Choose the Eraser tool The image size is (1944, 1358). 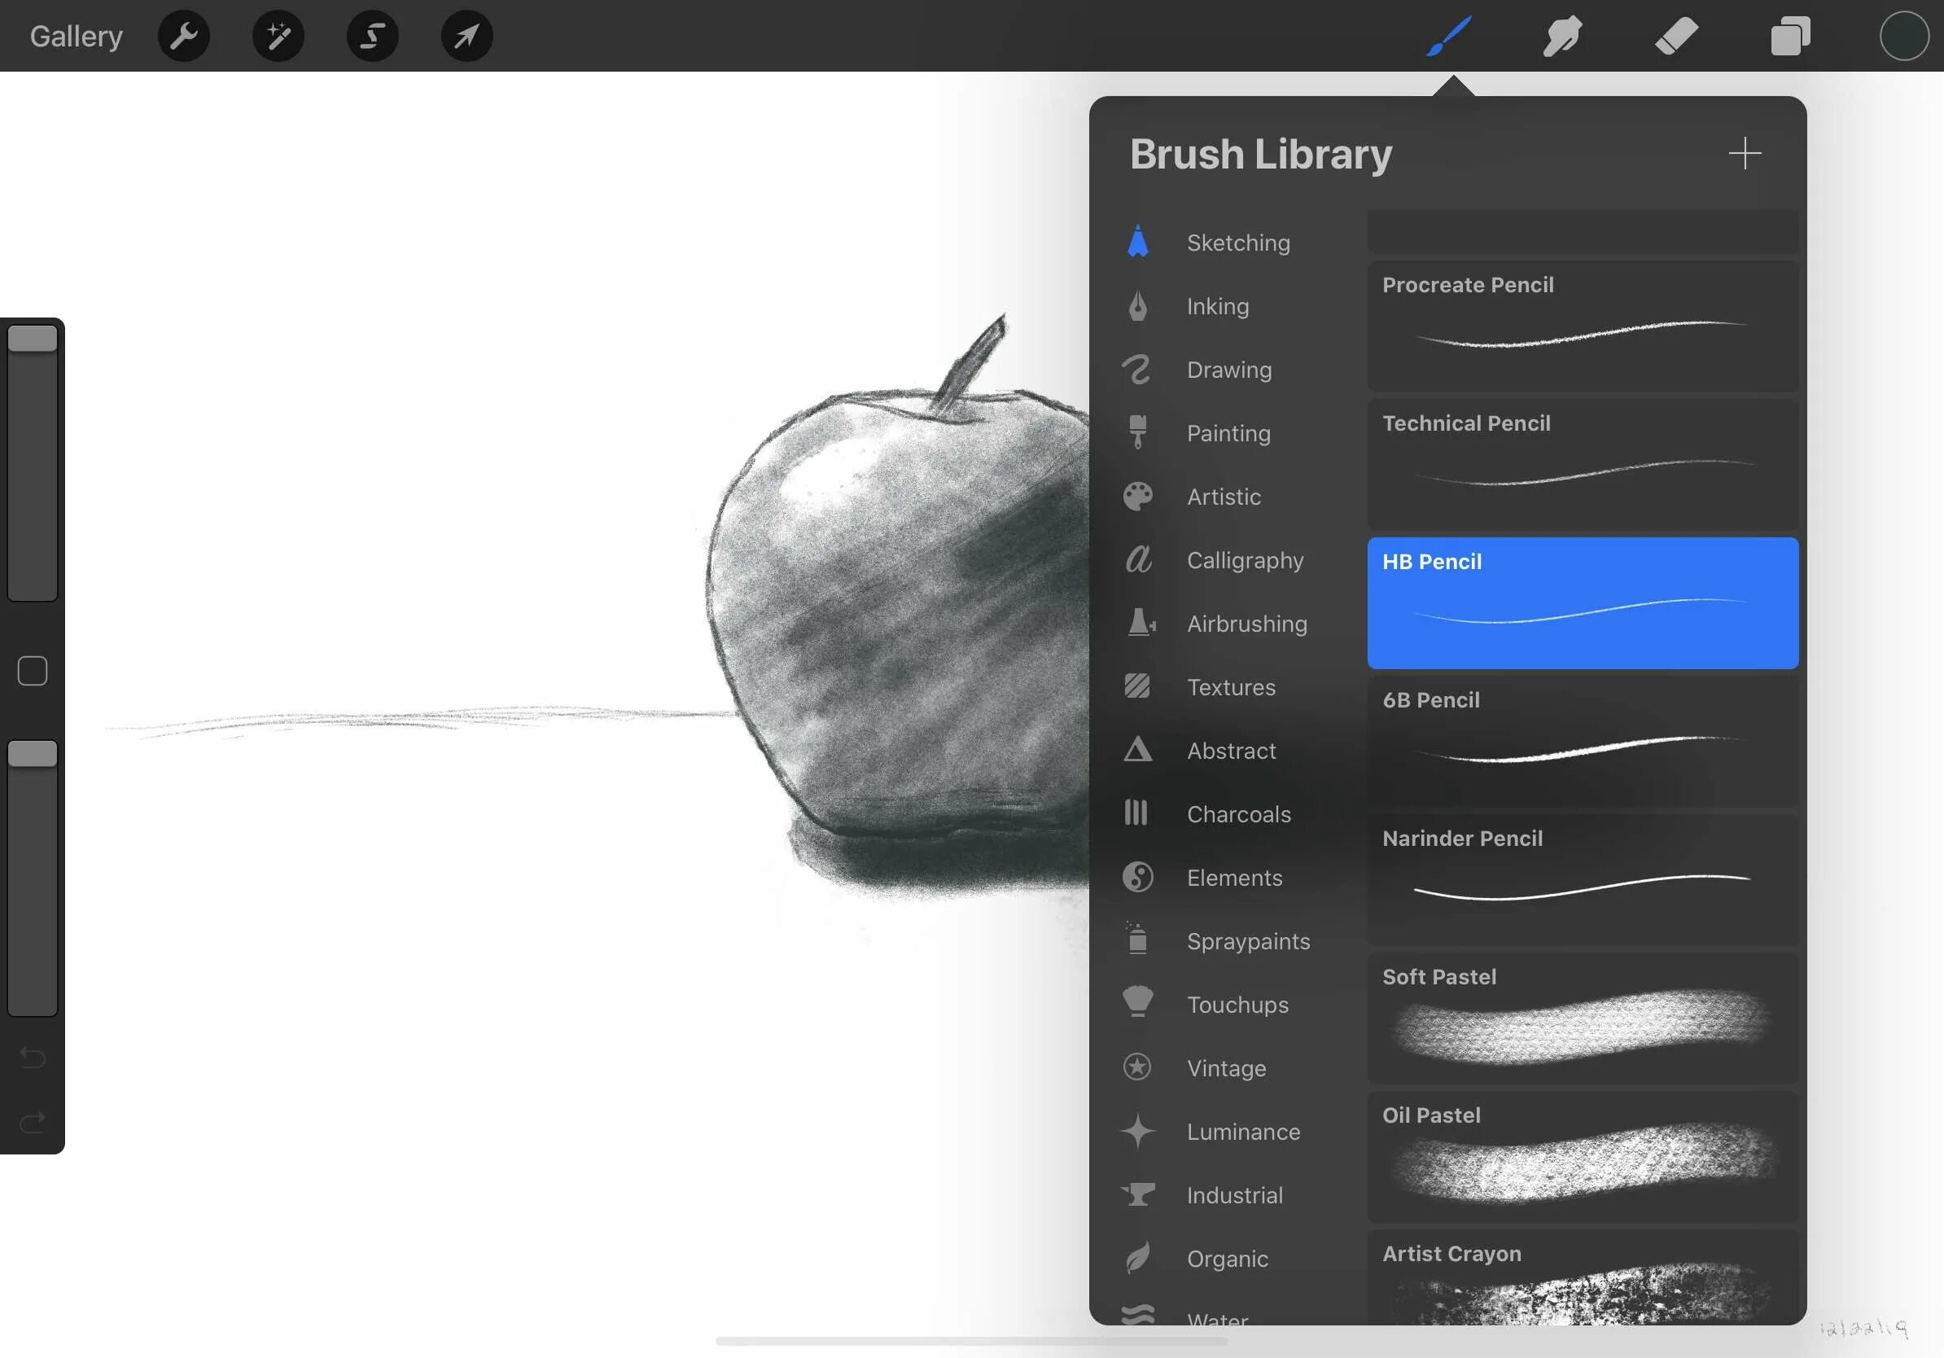[1676, 36]
